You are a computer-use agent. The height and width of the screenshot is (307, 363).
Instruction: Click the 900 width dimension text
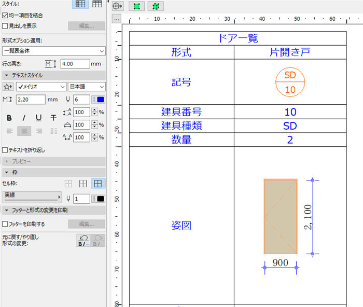(281, 263)
